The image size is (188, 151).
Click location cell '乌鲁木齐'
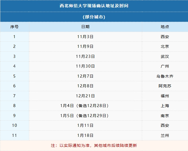pos(165,76)
